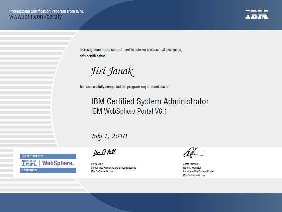The image size is (282, 212).
Task: Click 'IBM WebSphere Portal V6.1' subtitle
Action: coord(129,111)
